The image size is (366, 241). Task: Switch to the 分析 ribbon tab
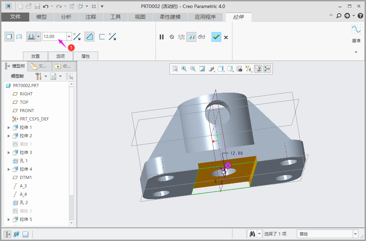[66, 17]
